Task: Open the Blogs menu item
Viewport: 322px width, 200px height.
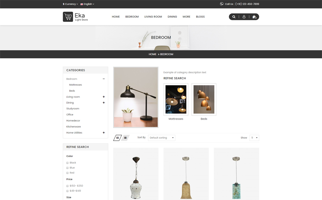Action: pos(200,17)
